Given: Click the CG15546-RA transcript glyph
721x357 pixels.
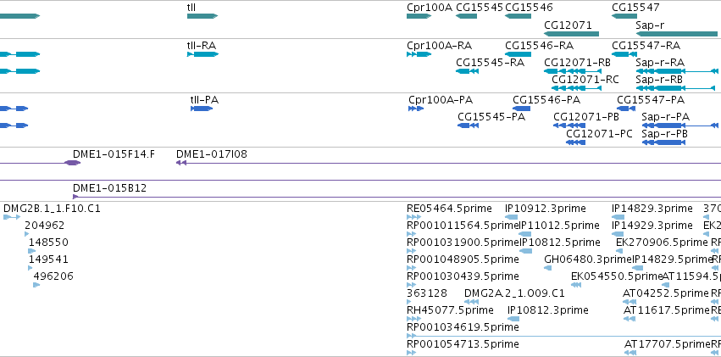Looking at the screenshot, I should 518,54.
